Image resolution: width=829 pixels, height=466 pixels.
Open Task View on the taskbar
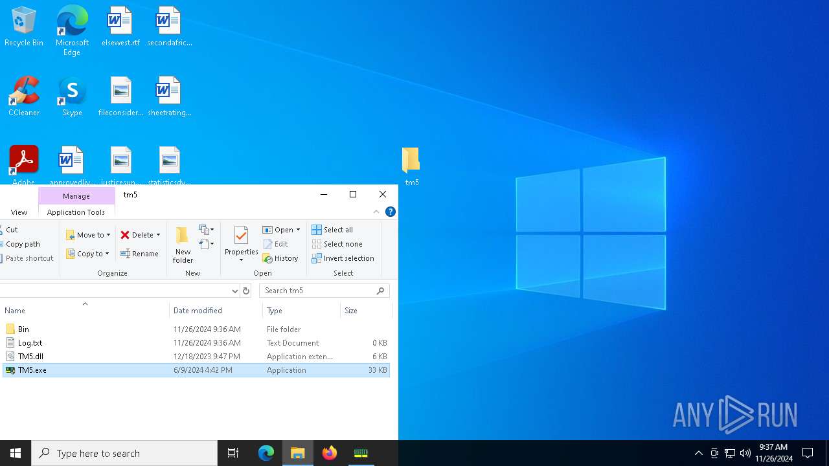pos(233,453)
